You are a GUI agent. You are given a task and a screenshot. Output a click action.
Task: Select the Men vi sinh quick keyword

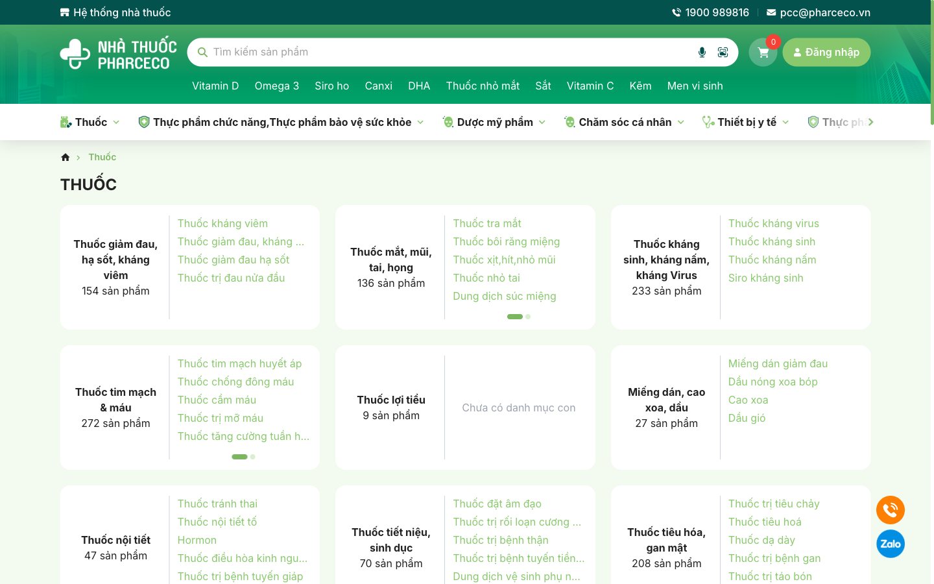695,86
